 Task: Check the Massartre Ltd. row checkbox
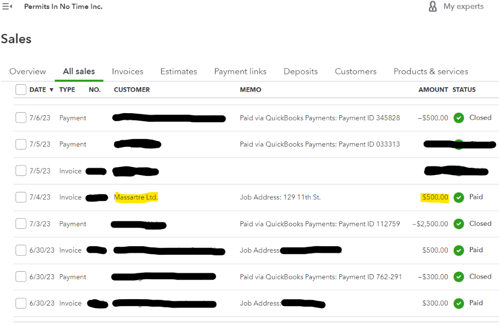[20, 197]
